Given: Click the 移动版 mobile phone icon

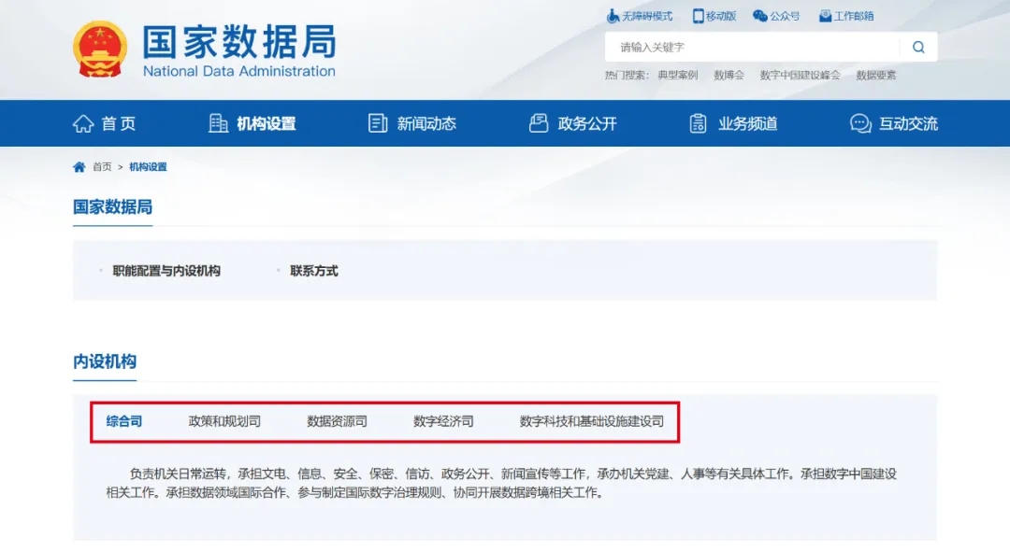Looking at the screenshot, I should pyautogui.click(x=698, y=16).
